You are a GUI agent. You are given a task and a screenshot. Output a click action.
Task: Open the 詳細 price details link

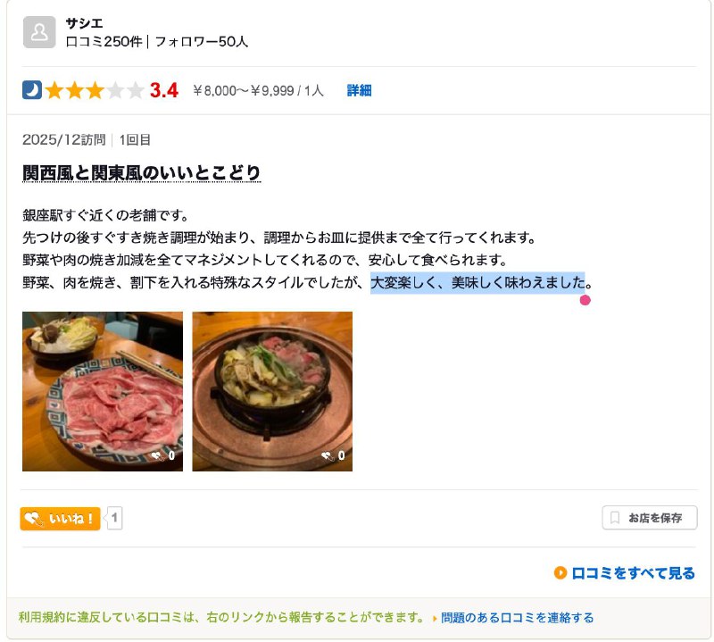[x=357, y=90]
